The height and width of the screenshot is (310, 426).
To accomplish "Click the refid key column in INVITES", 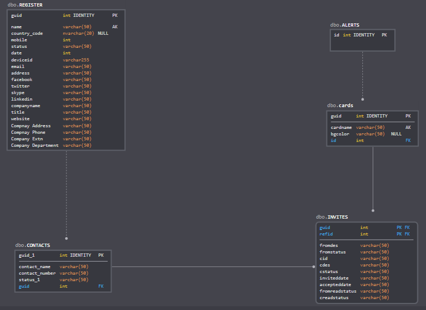I will coord(326,234).
